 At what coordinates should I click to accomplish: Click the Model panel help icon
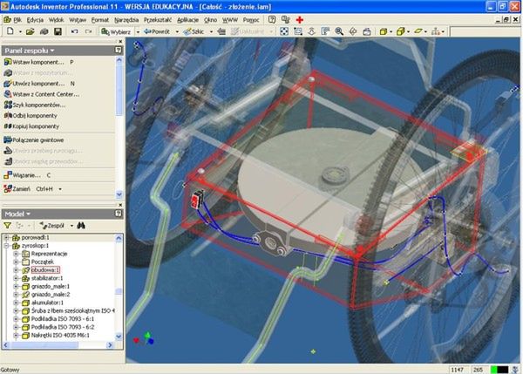click(x=118, y=214)
